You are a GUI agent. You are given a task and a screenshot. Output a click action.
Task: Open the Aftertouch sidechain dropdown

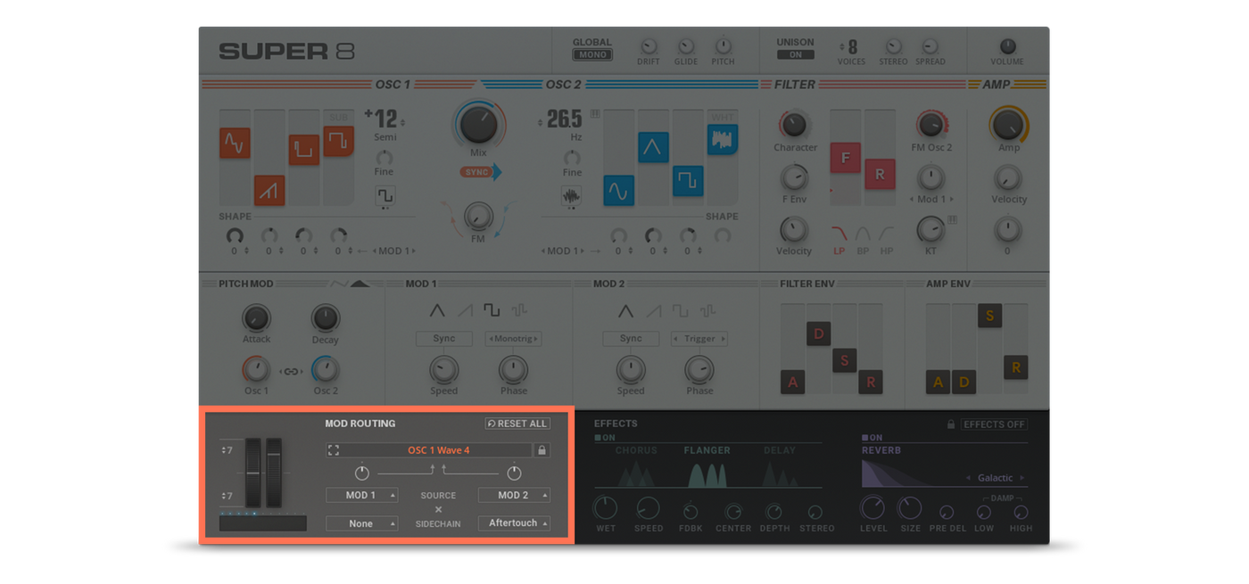coord(514,523)
